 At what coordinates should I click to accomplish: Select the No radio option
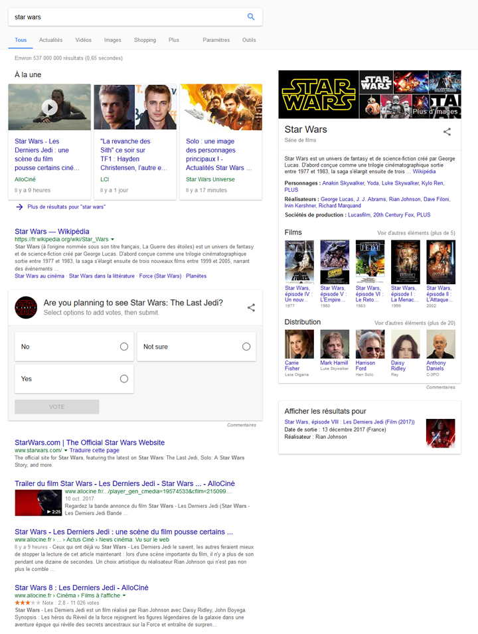click(124, 347)
